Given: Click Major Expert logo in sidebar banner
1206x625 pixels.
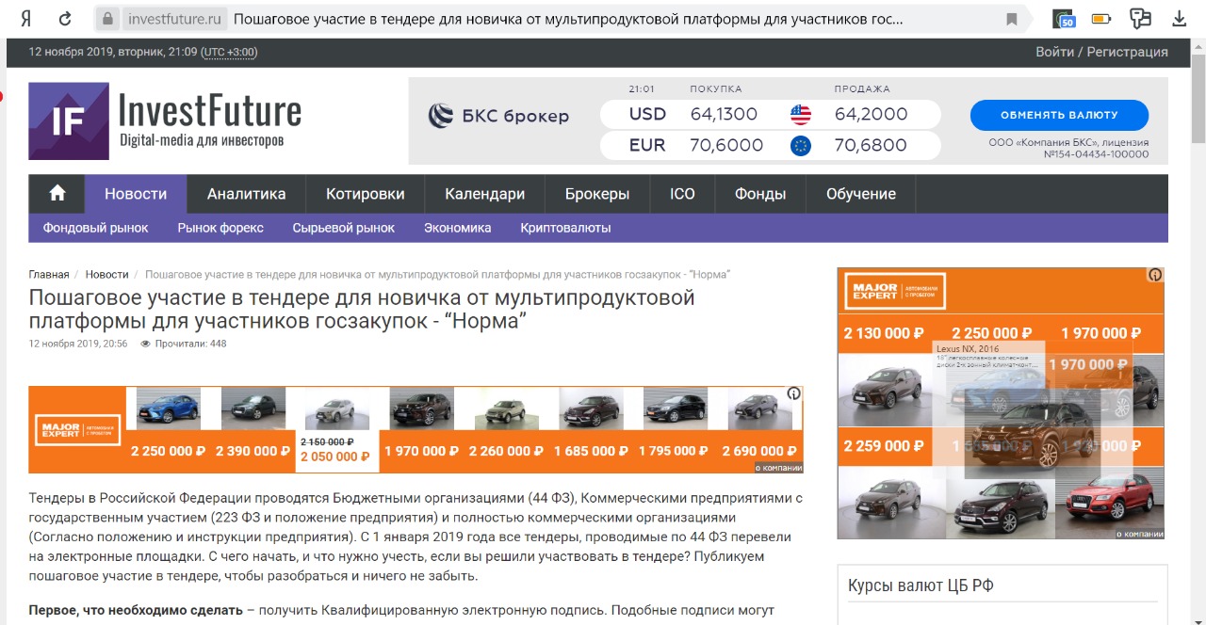Looking at the screenshot, I should [894, 291].
